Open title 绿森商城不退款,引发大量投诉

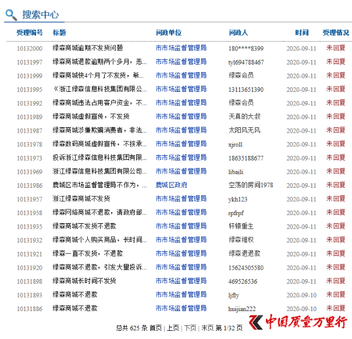pyautogui.click(x=99, y=267)
